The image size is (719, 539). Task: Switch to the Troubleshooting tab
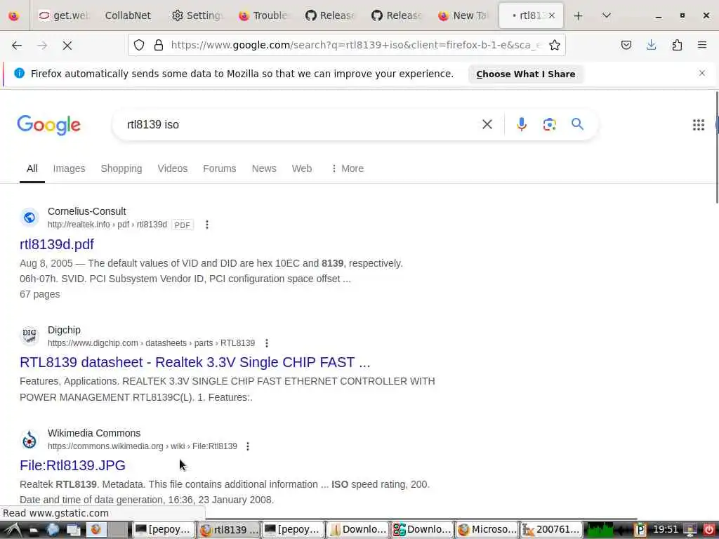[x=263, y=15]
